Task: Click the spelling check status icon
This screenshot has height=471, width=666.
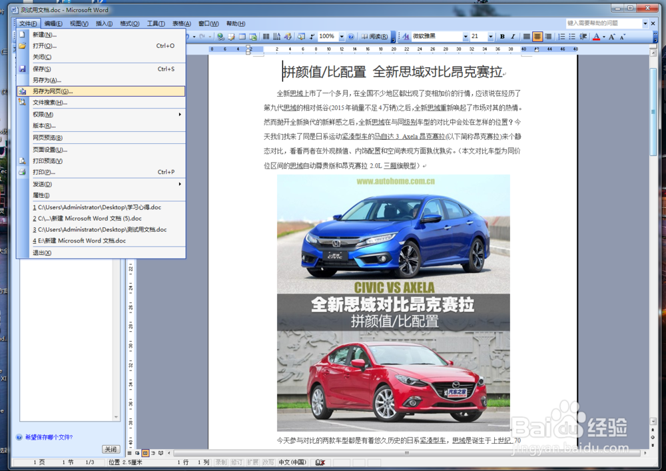Action: 320,462
